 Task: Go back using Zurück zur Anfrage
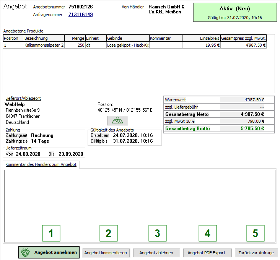256,253
